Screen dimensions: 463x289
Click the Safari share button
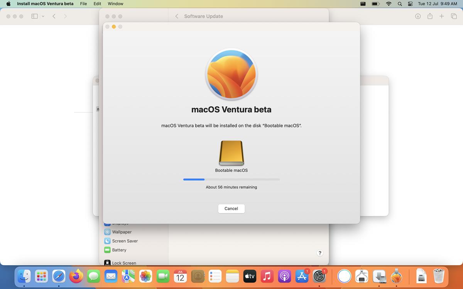tap(430, 16)
